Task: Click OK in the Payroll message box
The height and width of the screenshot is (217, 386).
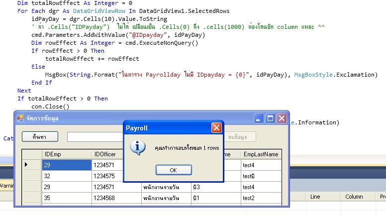Action: (173, 170)
